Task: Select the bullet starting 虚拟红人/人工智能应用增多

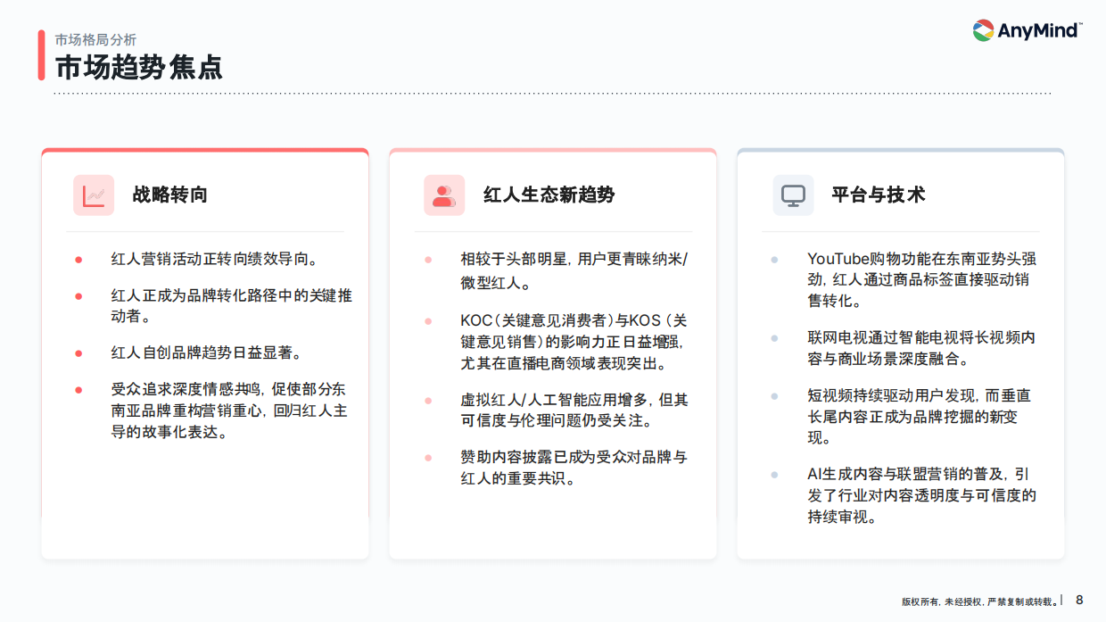Action: pyautogui.click(x=574, y=410)
